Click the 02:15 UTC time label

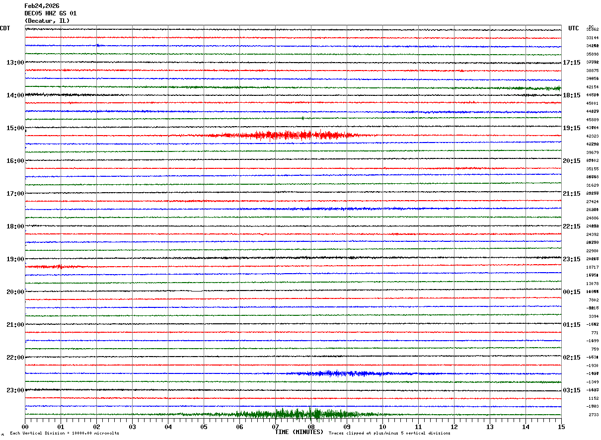[572, 358]
